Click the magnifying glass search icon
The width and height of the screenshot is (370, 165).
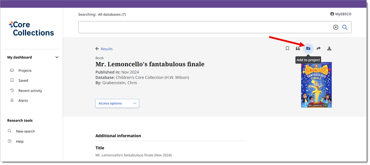[345, 27]
